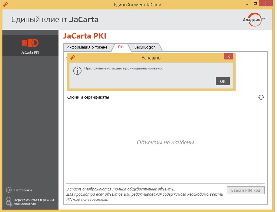Click the Переключиться в режим пользователя text
277x212 pixels.
[x=33, y=202]
